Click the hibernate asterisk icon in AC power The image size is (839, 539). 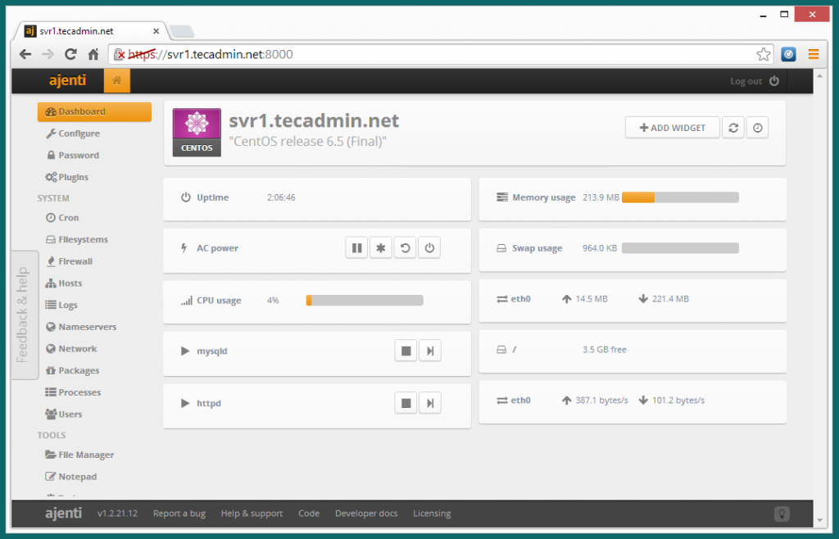(380, 248)
